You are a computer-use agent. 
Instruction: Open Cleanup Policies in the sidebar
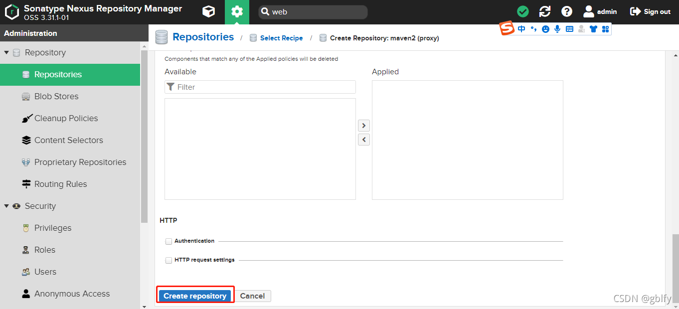tap(70, 118)
